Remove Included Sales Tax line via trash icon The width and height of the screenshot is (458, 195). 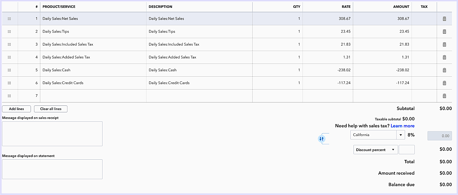[x=444, y=44]
